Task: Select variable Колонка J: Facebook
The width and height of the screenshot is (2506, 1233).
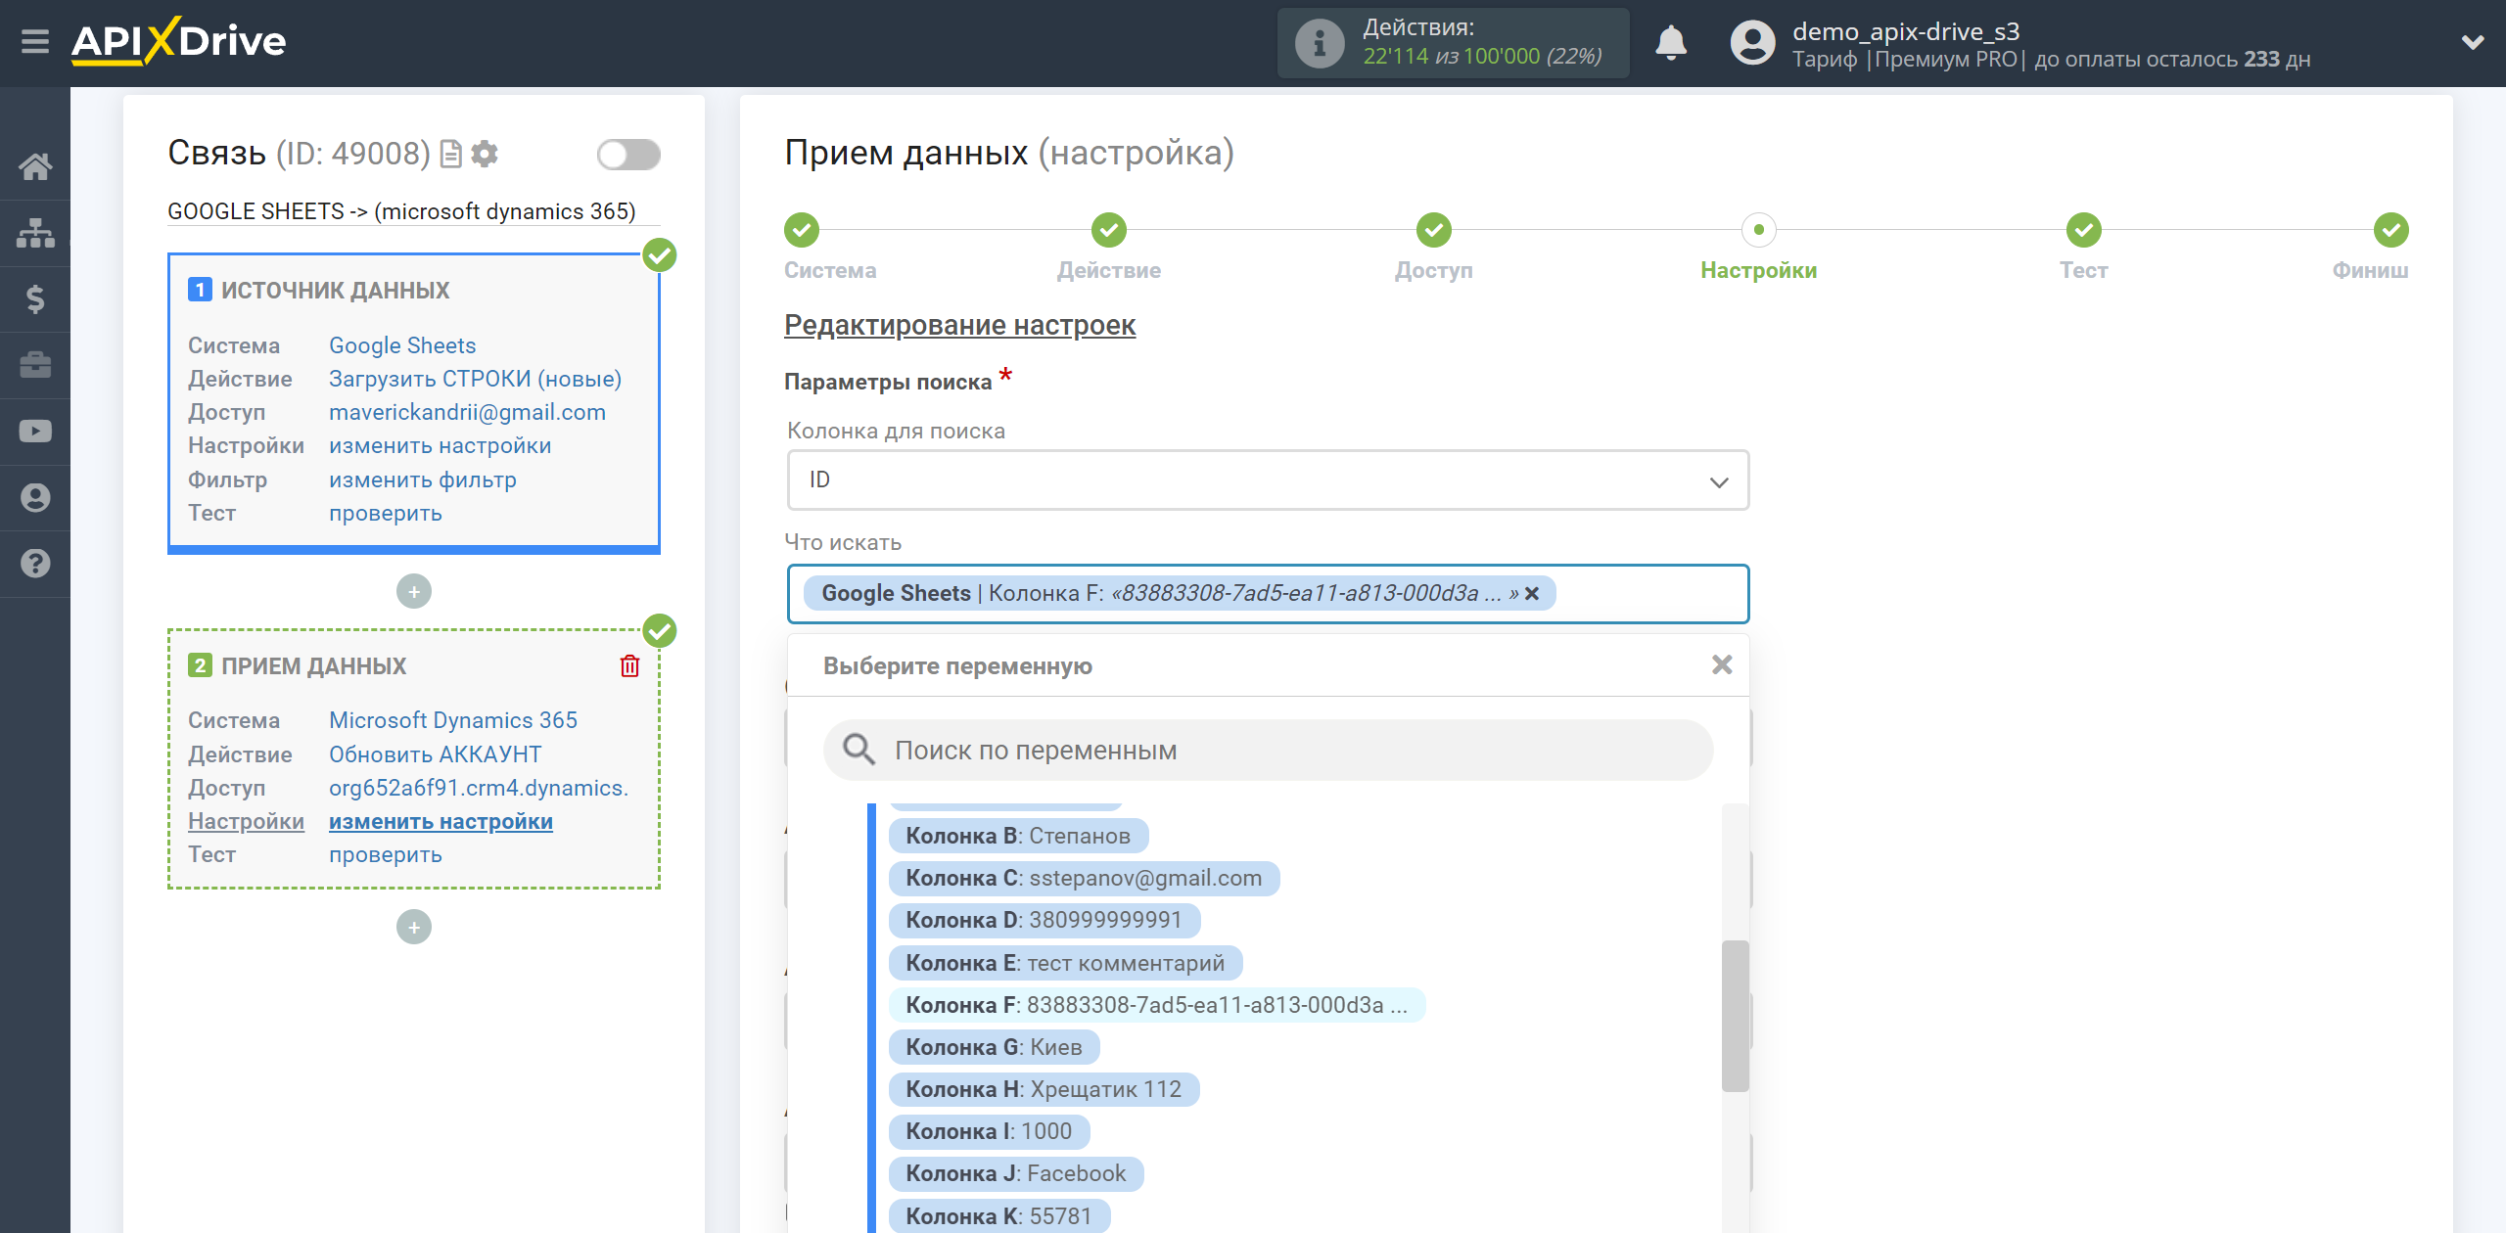Action: pos(1016,1173)
